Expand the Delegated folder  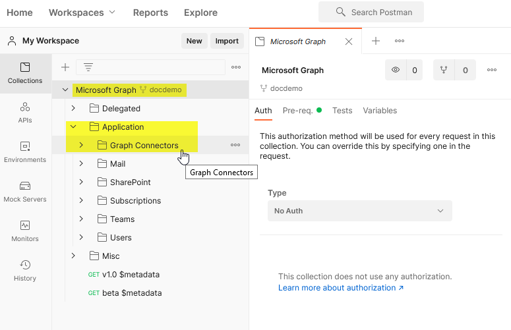coord(73,109)
